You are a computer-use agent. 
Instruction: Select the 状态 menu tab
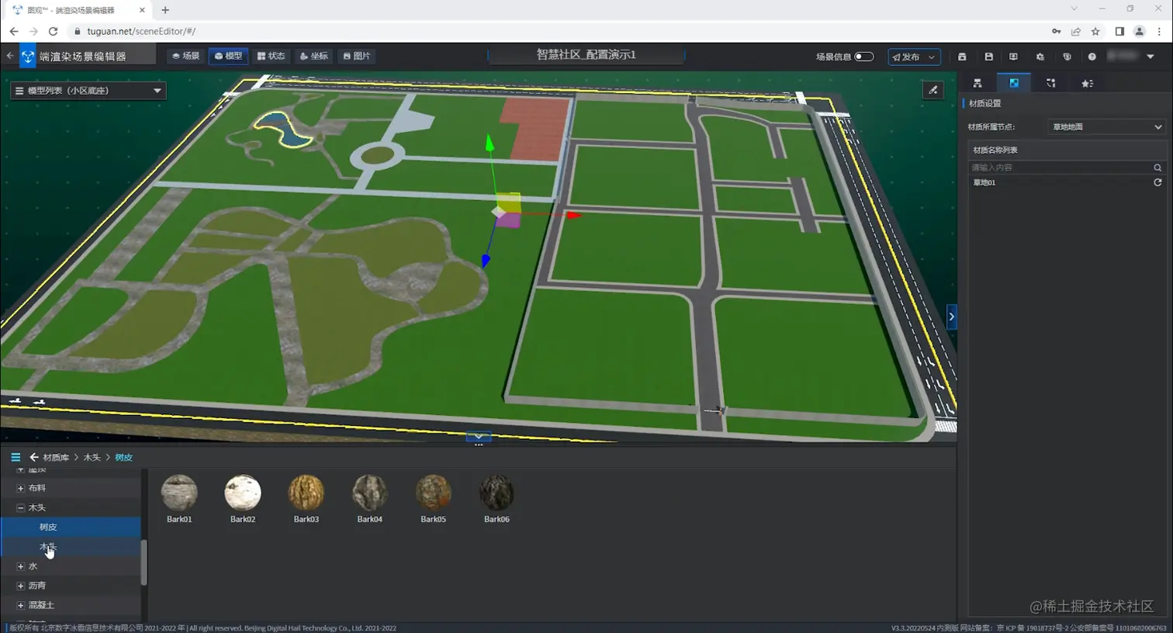pos(272,56)
